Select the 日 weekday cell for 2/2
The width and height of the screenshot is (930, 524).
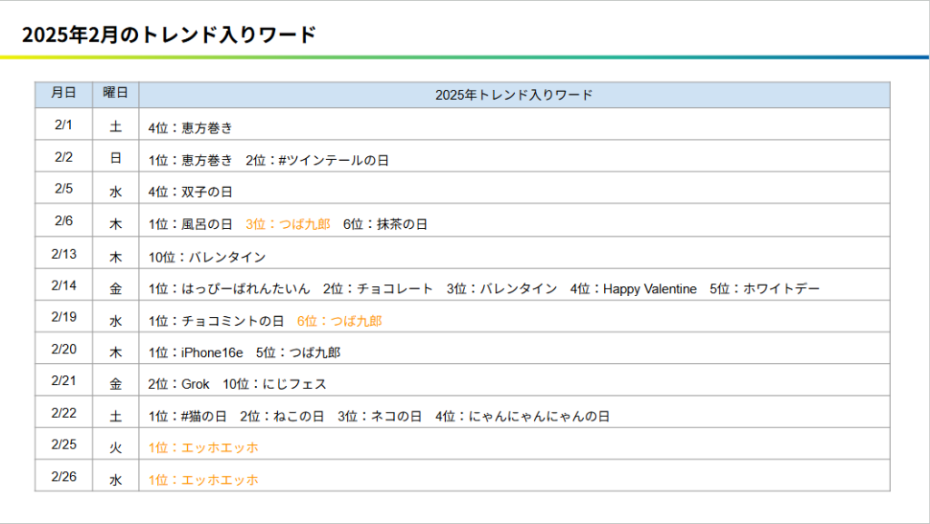(x=115, y=158)
